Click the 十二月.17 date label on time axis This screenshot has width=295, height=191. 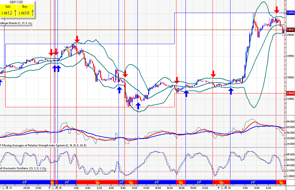(x=6, y=188)
